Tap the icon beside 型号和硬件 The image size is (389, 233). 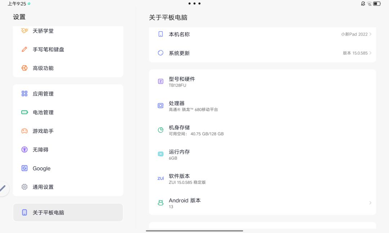click(161, 81)
